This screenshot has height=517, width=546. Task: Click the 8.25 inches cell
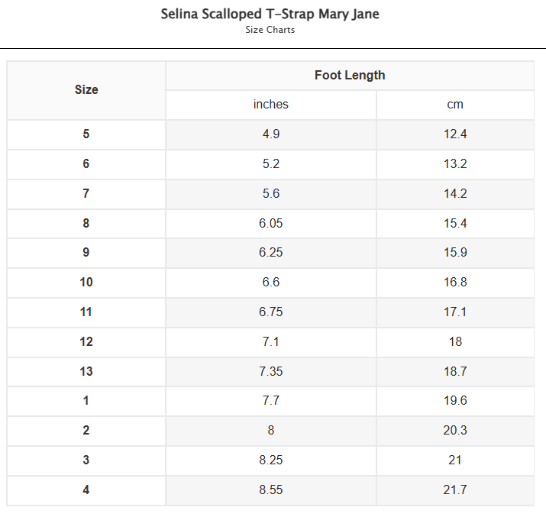click(x=271, y=461)
